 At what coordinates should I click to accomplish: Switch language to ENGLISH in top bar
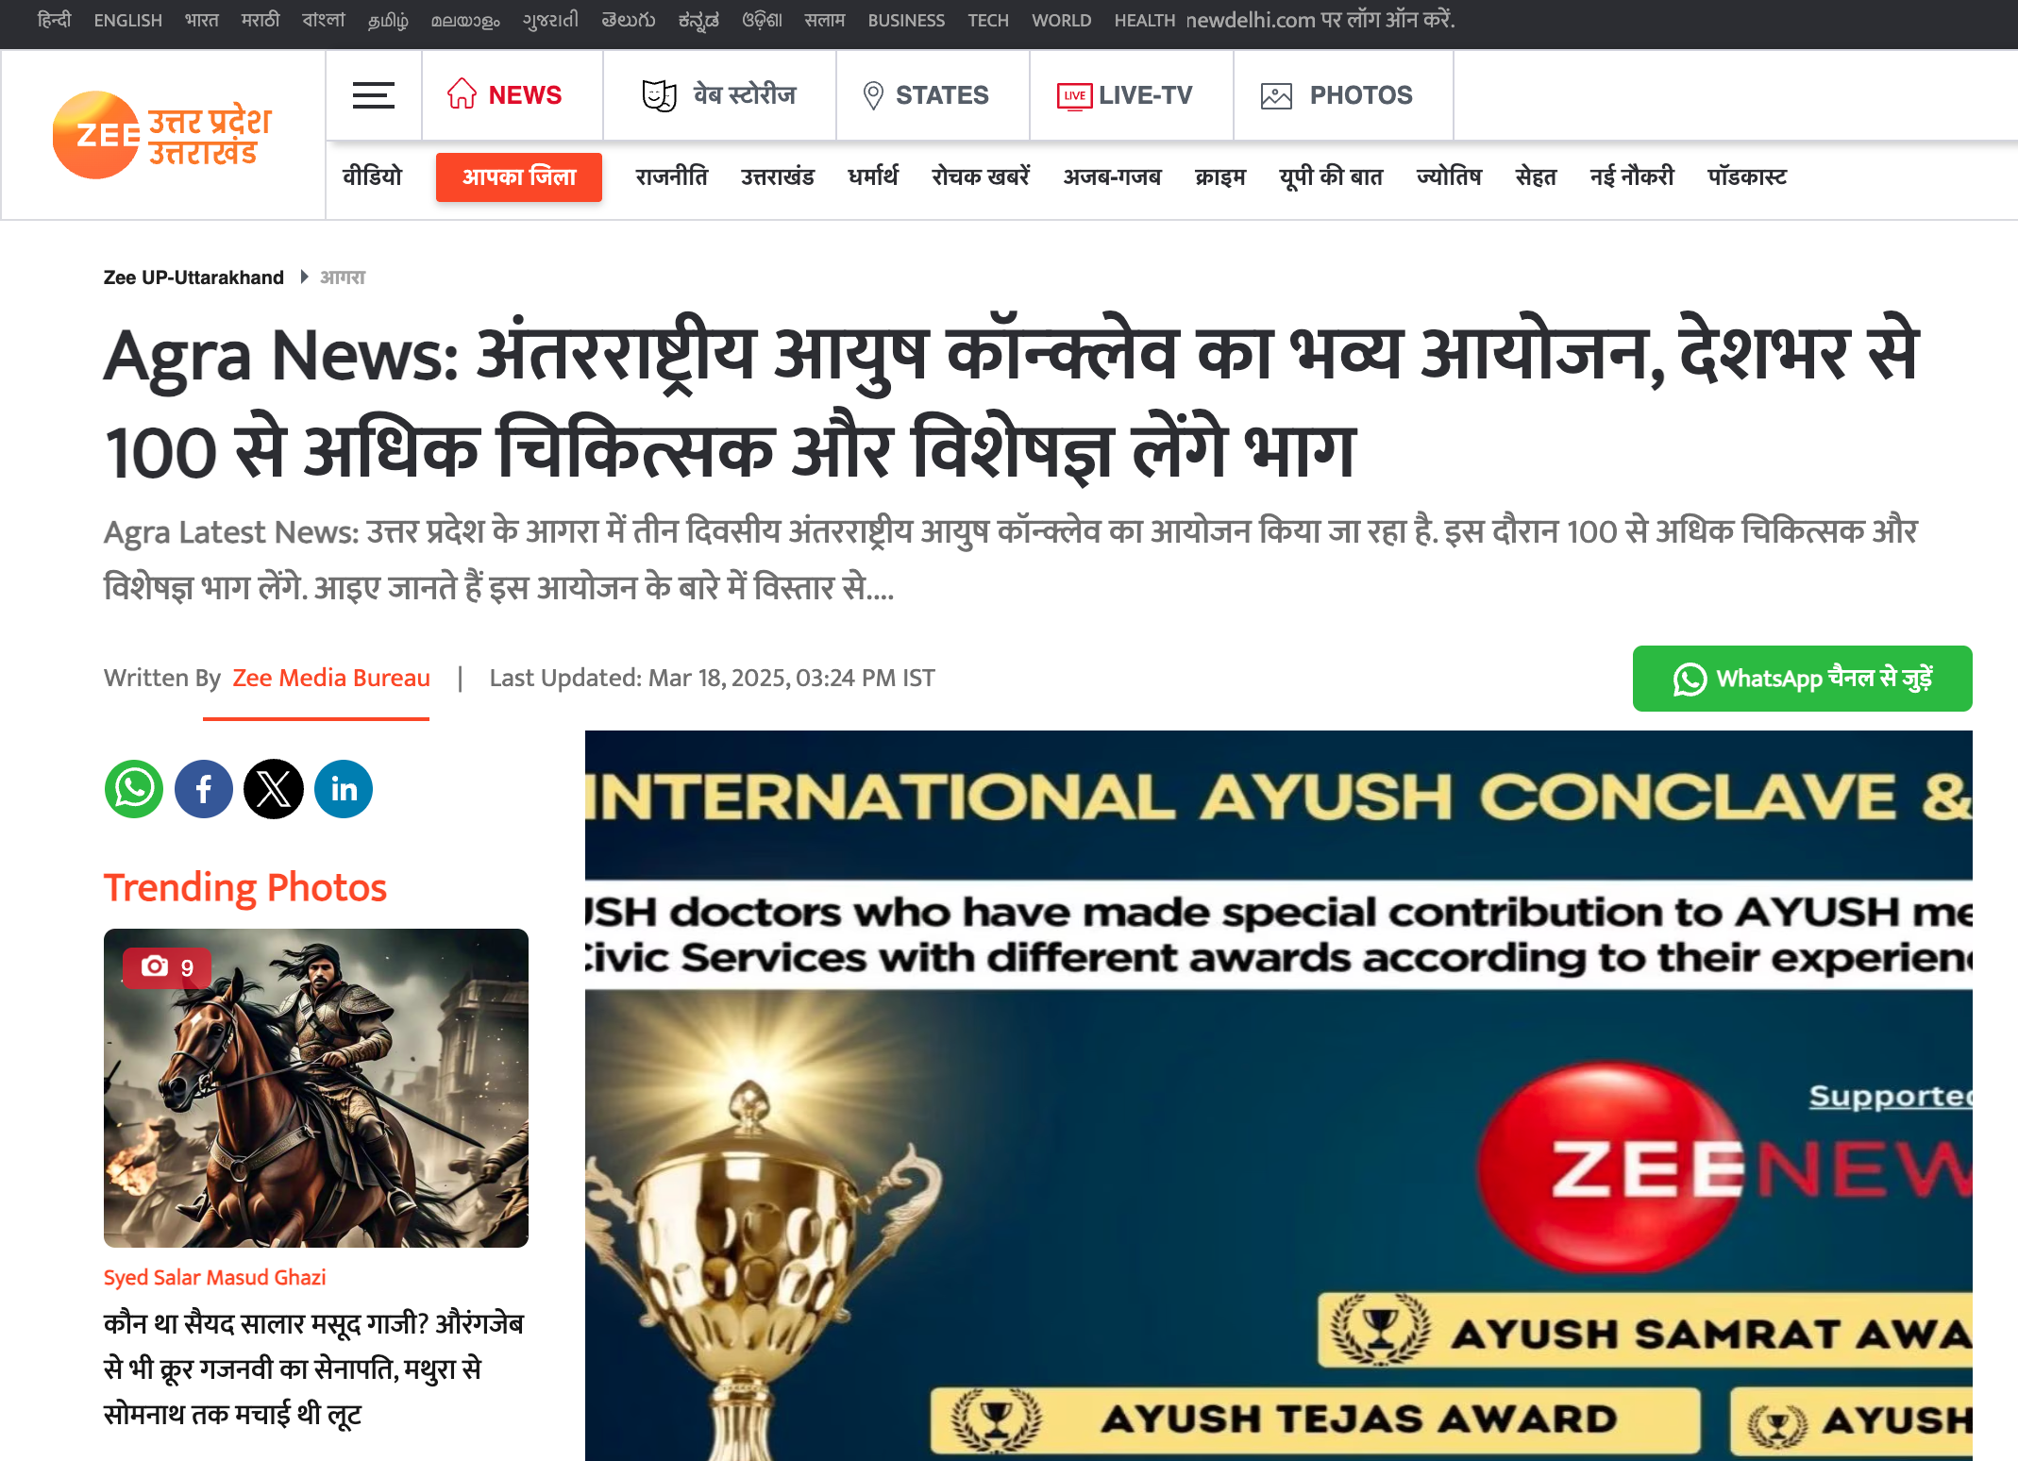click(x=128, y=20)
